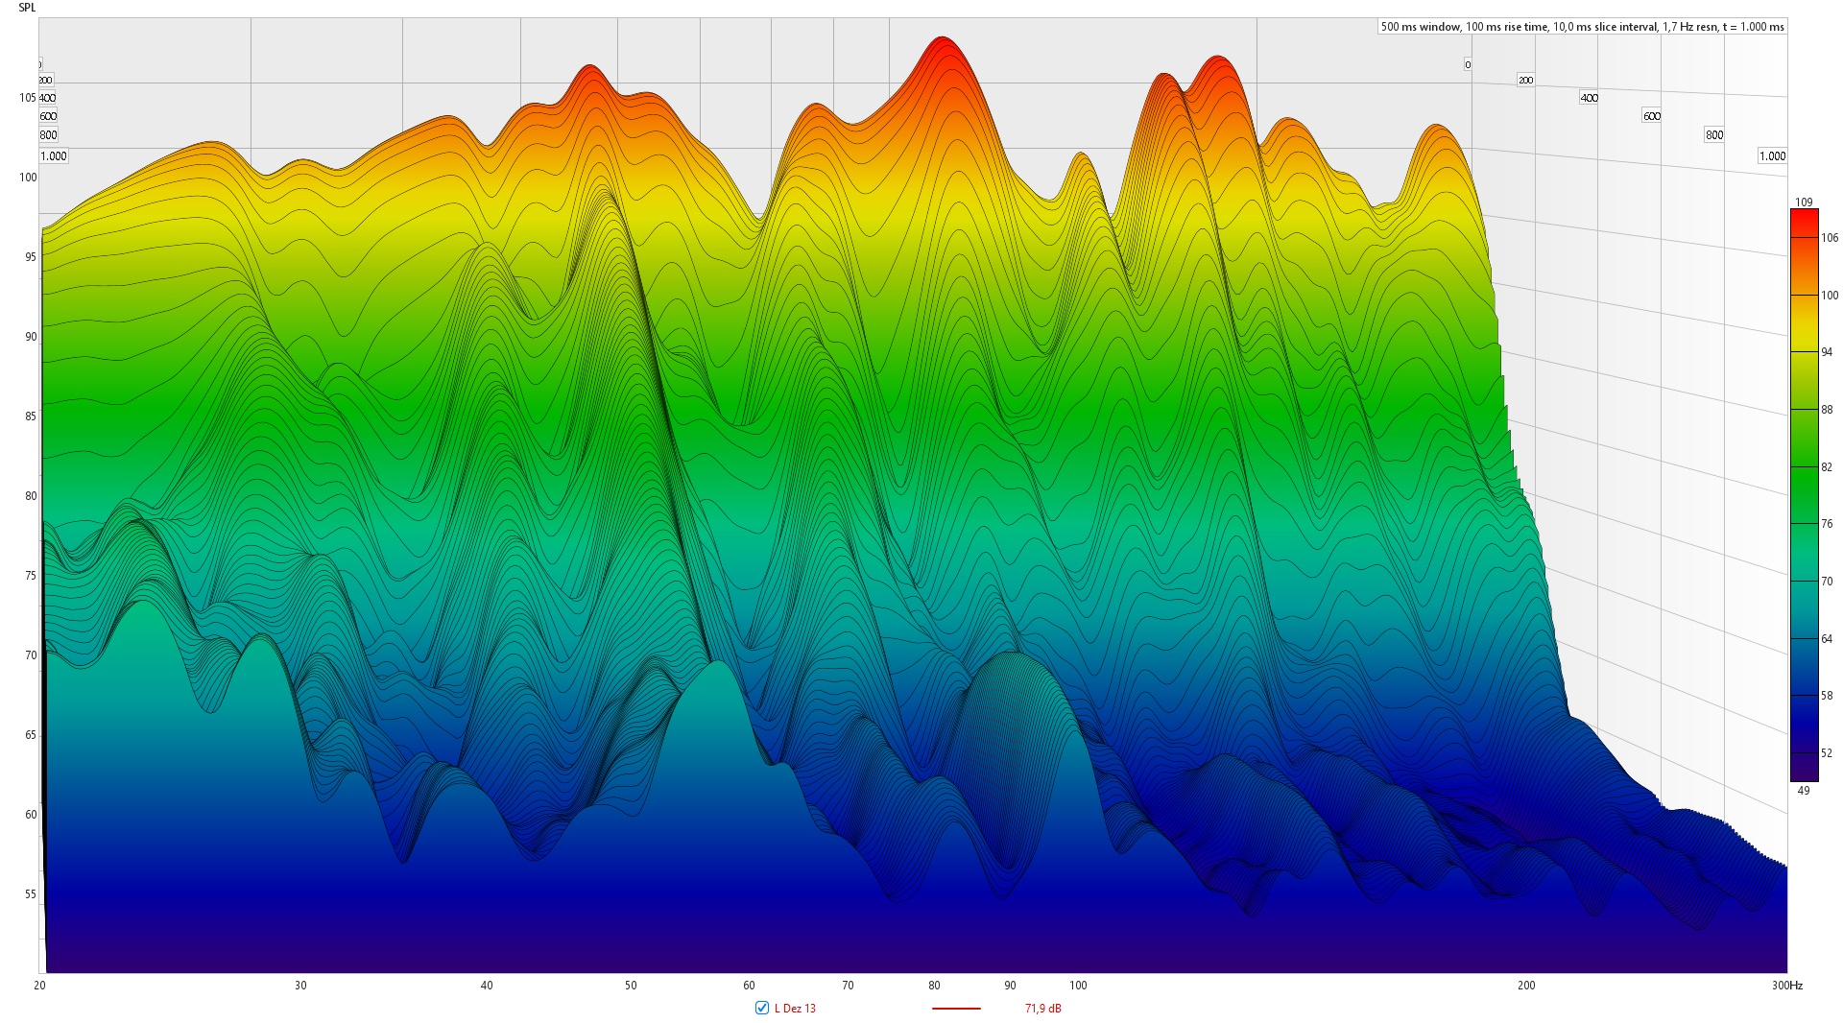This screenshot has width=1843, height=1023.
Task: Click the 600 label on the left time axis
Action: coord(48,116)
